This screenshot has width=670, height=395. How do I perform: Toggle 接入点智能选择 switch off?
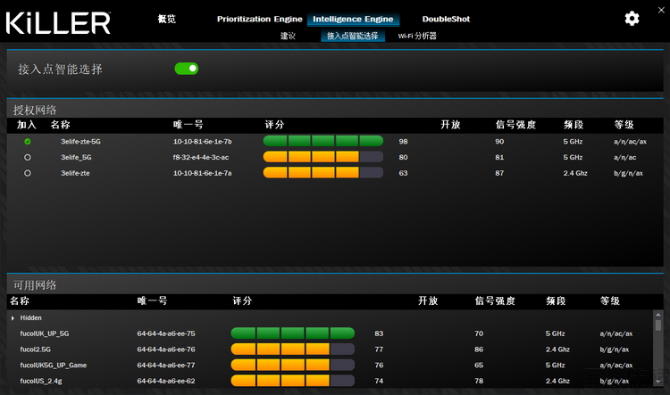pyautogui.click(x=187, y=69)
